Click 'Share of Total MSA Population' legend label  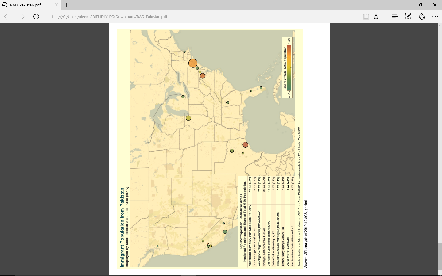(x=285, y=68)
